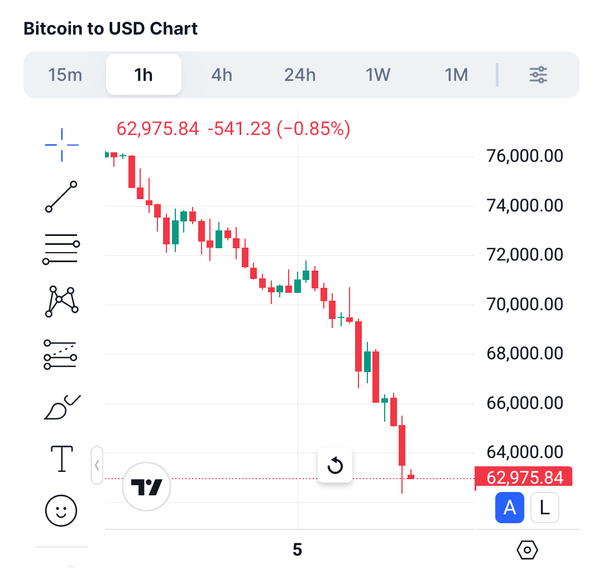Viewport: 603px width, 579px height.
Task: Toggle auto scale A button
Action: 509,508
